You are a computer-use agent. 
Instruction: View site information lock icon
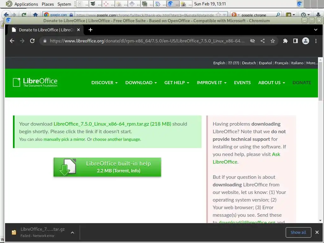click(x=45, y=41)
